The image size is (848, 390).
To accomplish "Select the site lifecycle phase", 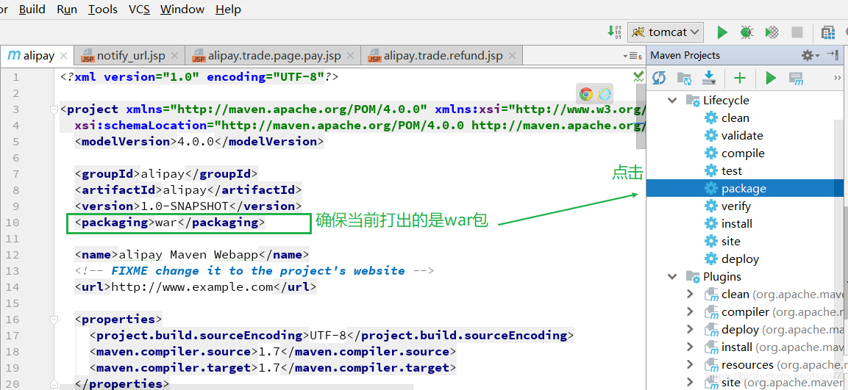I will 730,242.
